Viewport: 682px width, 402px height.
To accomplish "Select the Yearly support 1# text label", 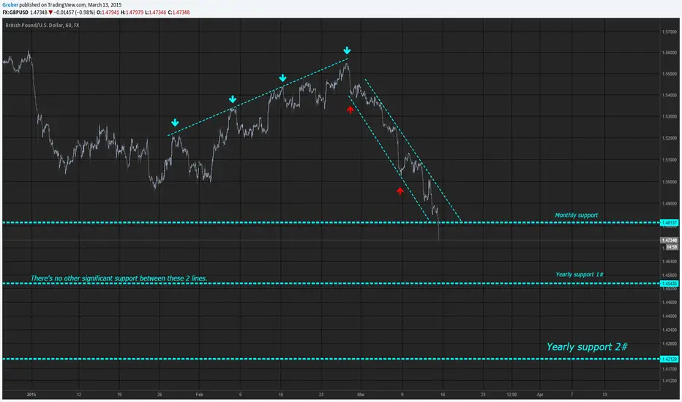I will tap(580, 274).
